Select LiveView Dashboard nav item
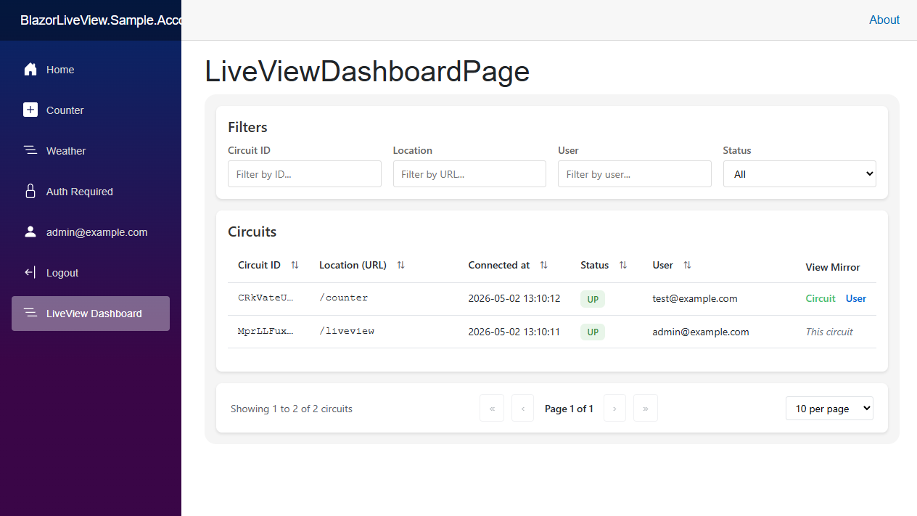 pyautogui.click(x=91, y=314)
